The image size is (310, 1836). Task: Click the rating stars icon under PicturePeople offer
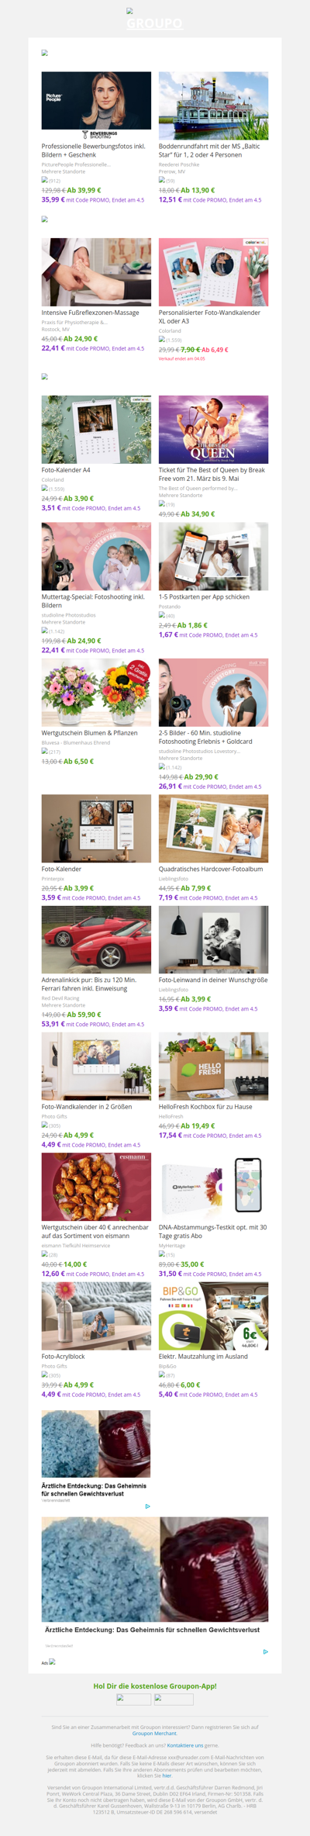pyautogui.click(x=45, y=179)
